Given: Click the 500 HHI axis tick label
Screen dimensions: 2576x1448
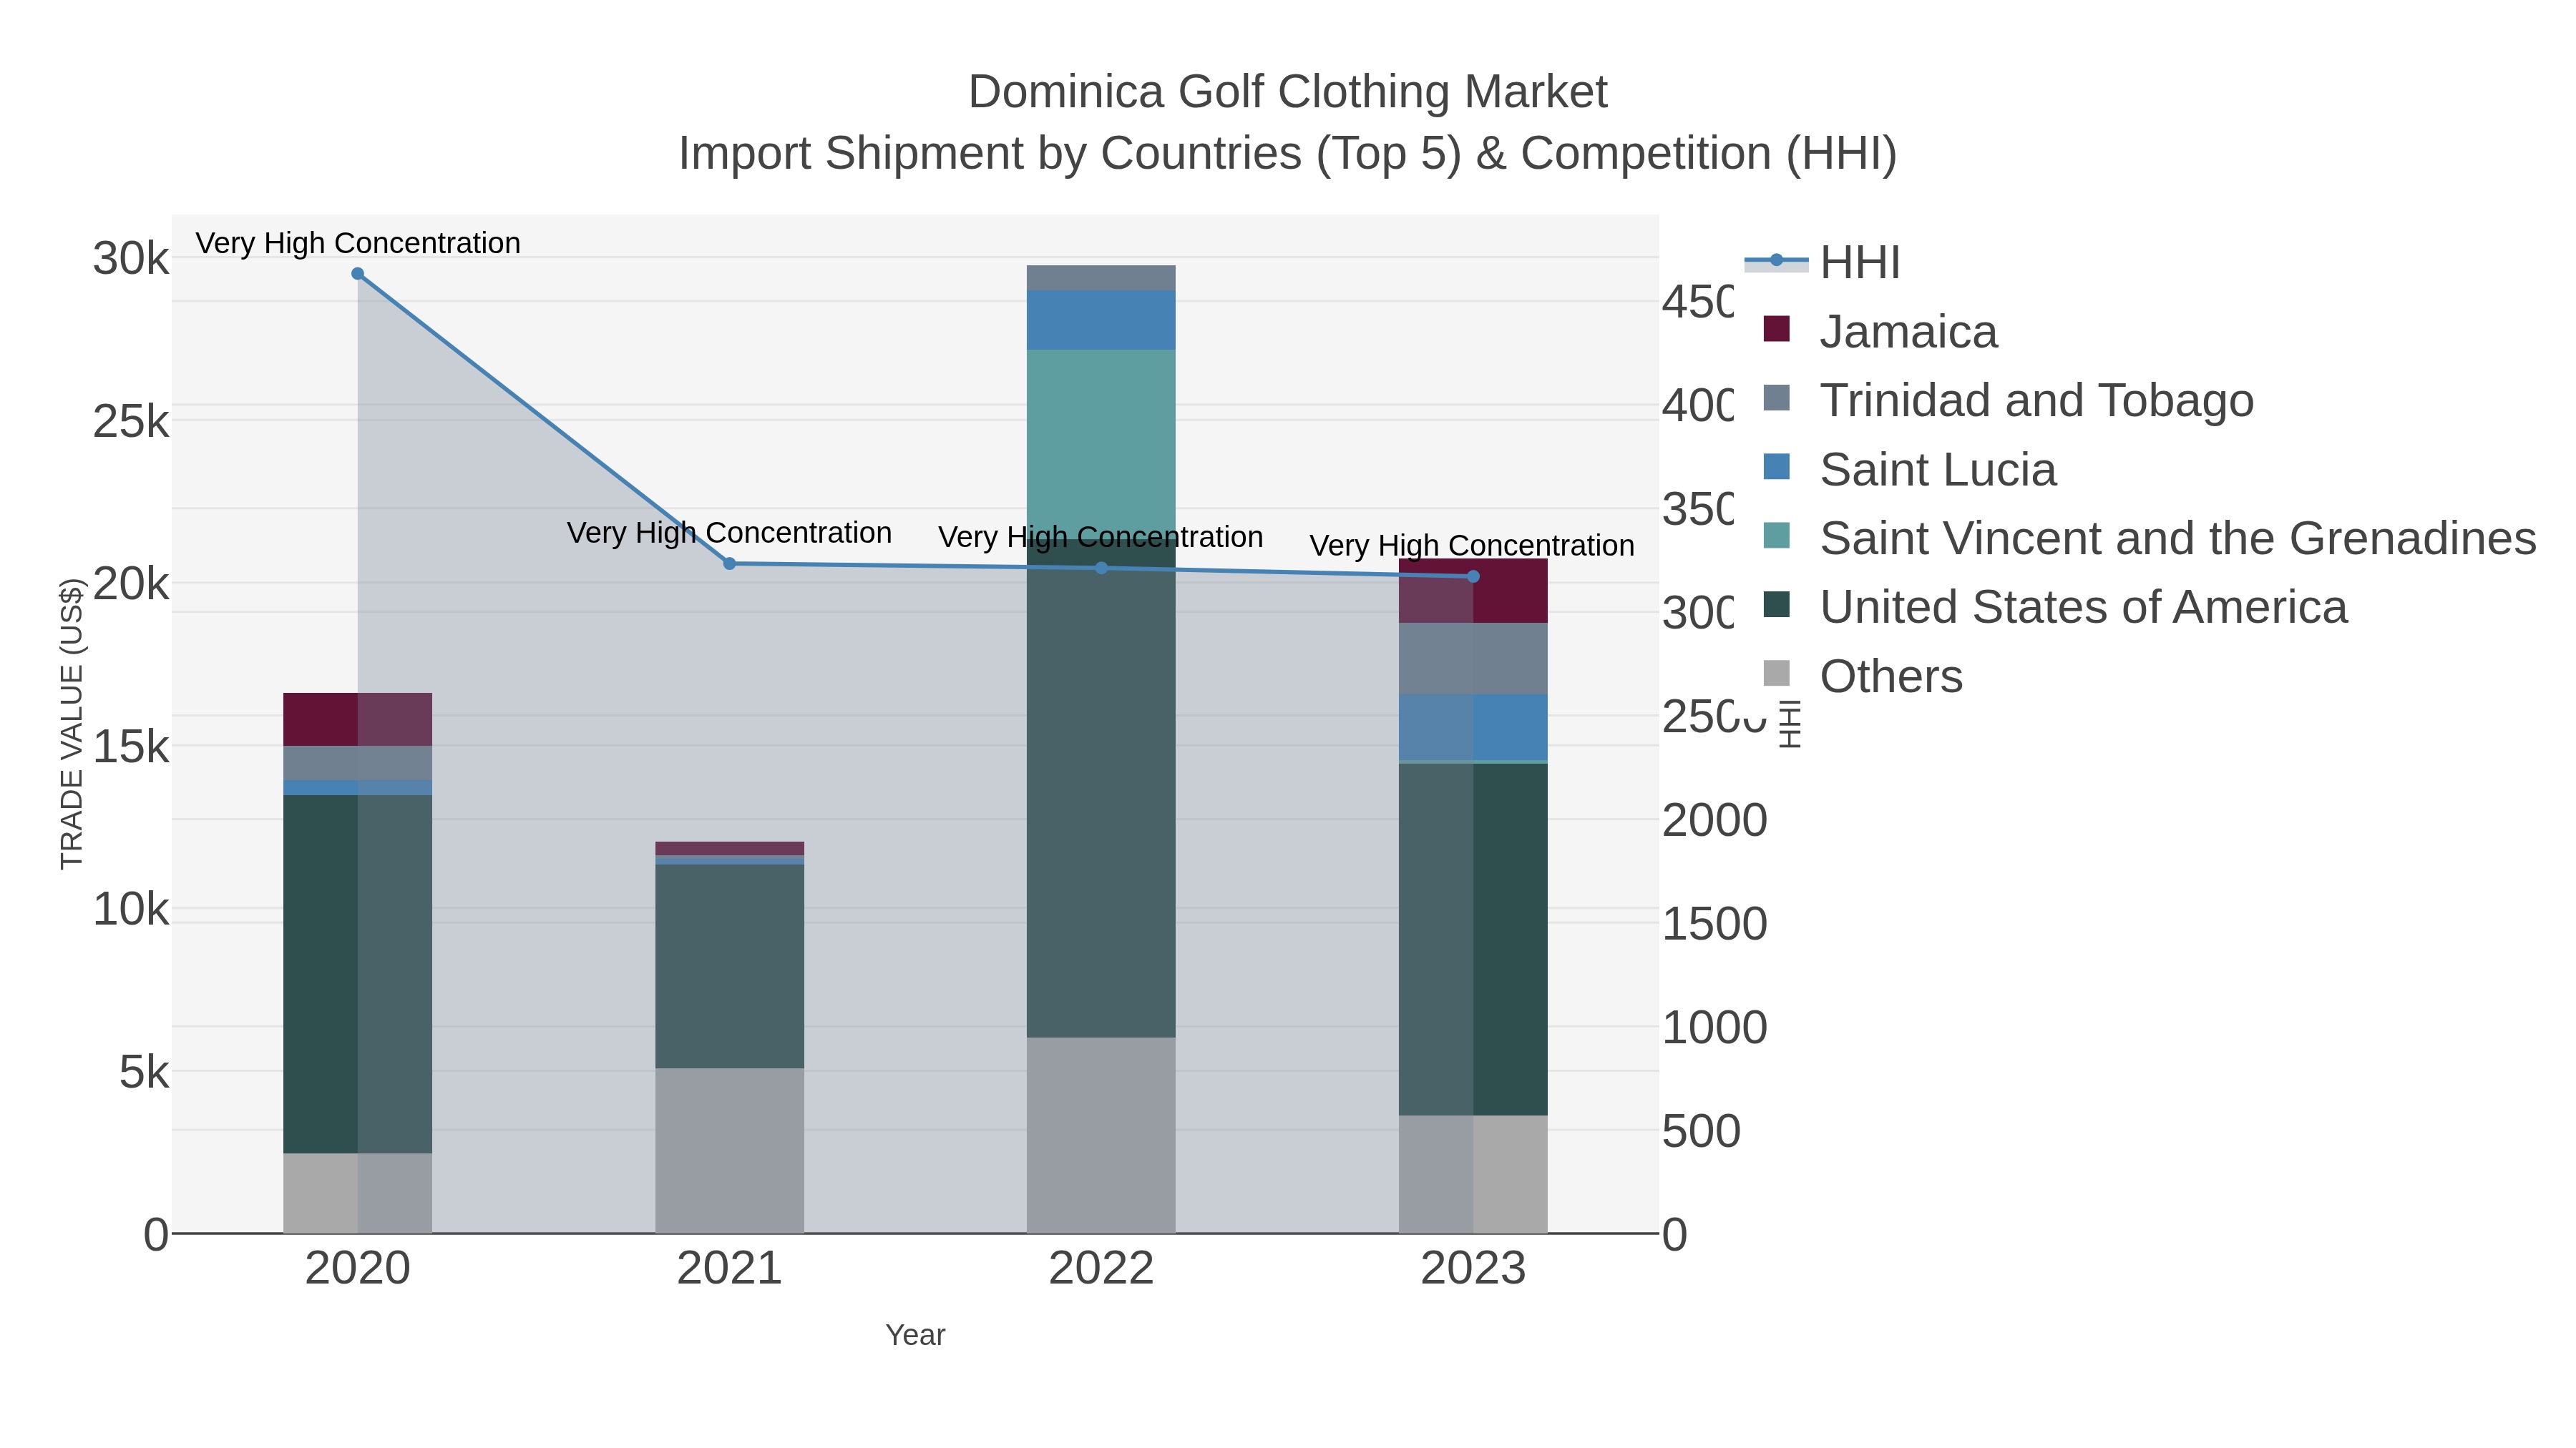Looking at the screenshot, I should (1701, 1131).
